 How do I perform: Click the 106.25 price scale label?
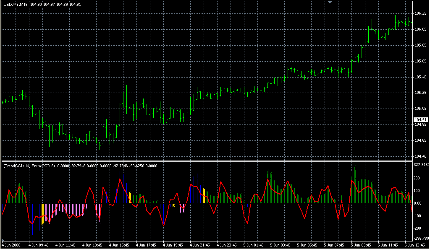click(420, 13)
